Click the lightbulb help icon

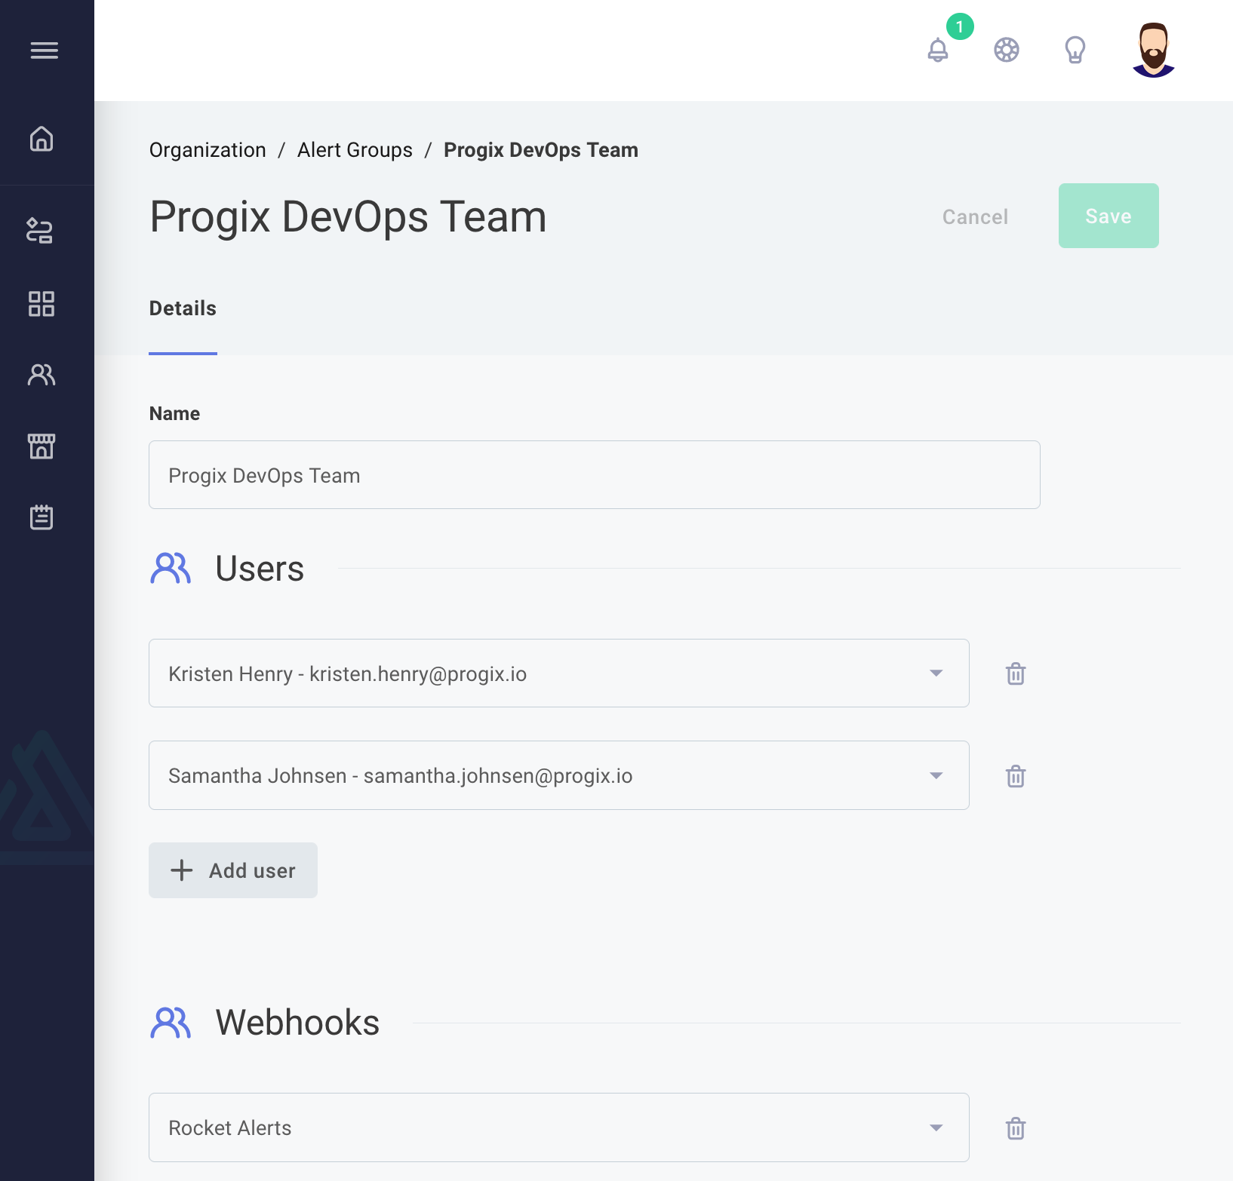tap(1075, 51)
